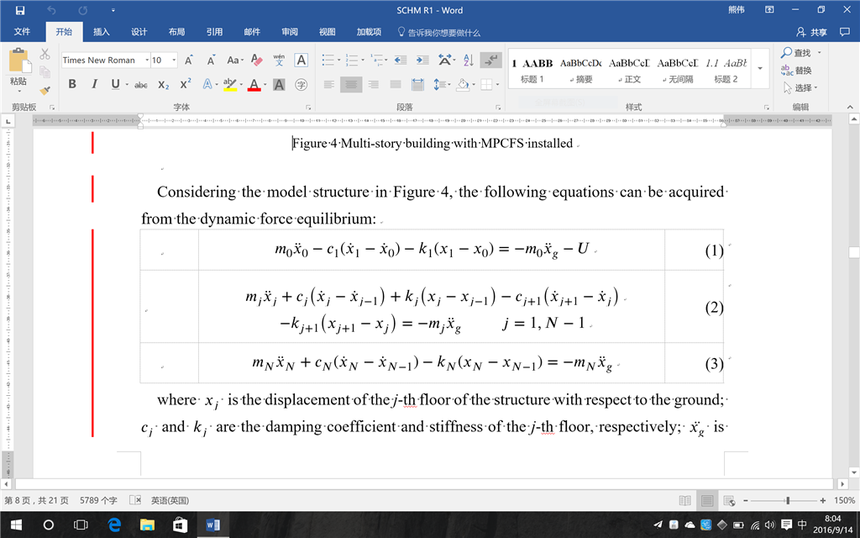Clear all formatting with the eraser icon
The height and width of the screenshot is (538, 860).
[x=257, y=60]
